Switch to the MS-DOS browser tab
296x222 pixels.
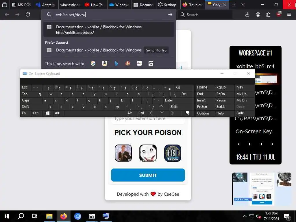pos(21,5)
